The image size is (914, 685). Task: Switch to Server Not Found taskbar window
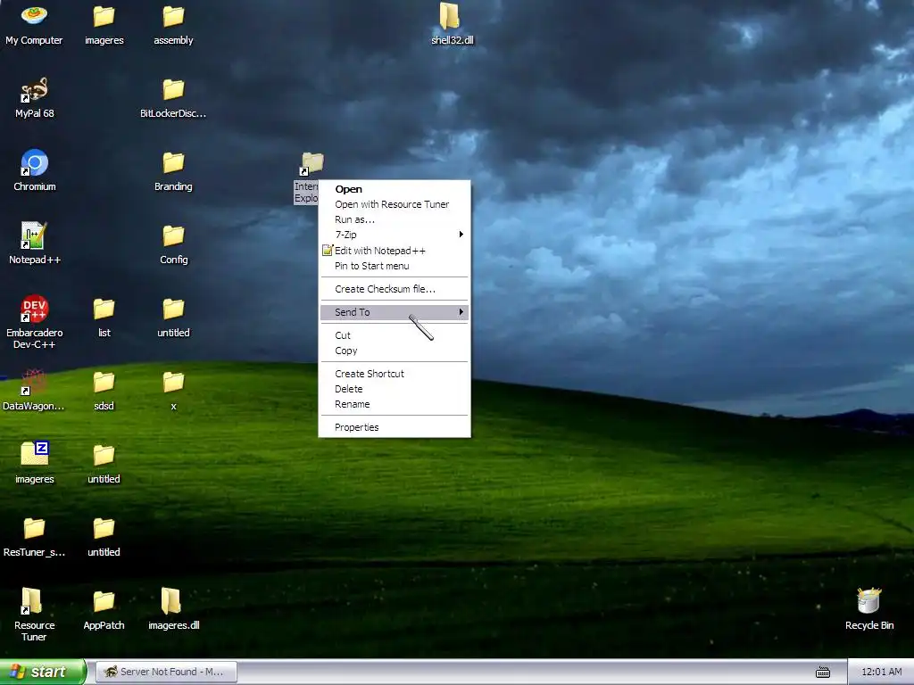pos(166,672)
